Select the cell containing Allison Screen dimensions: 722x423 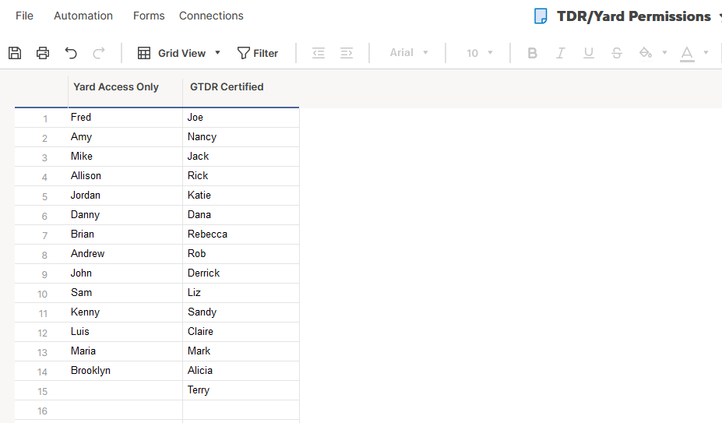pyautogui.click(x=125, y=176)
